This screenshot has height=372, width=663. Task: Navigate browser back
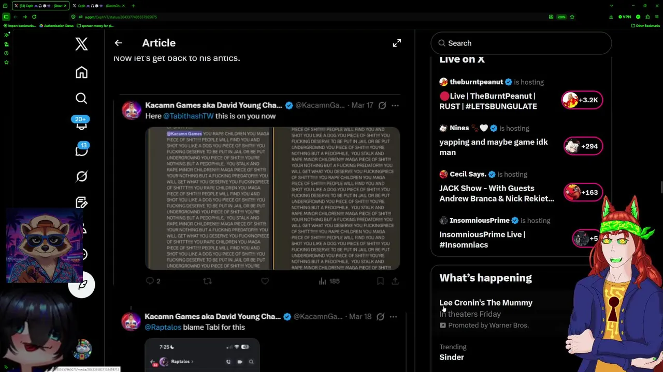pyautogui.click(x=16, y=17)
